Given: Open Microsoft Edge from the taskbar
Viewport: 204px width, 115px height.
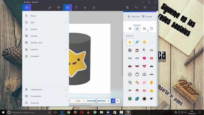Looking at the screenshot, I should point(62,112).
